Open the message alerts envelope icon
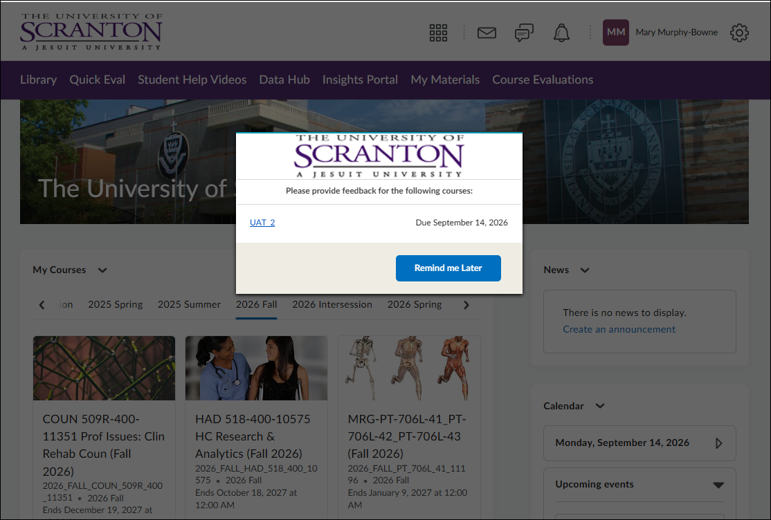 click(487, 33)
